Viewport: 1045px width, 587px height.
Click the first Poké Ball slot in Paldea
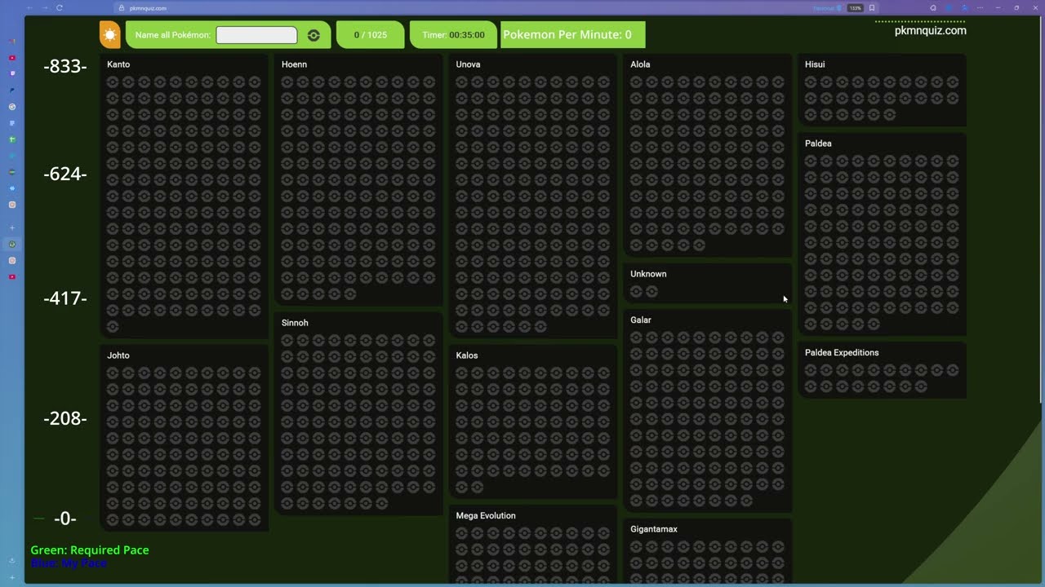coord(811,161)
